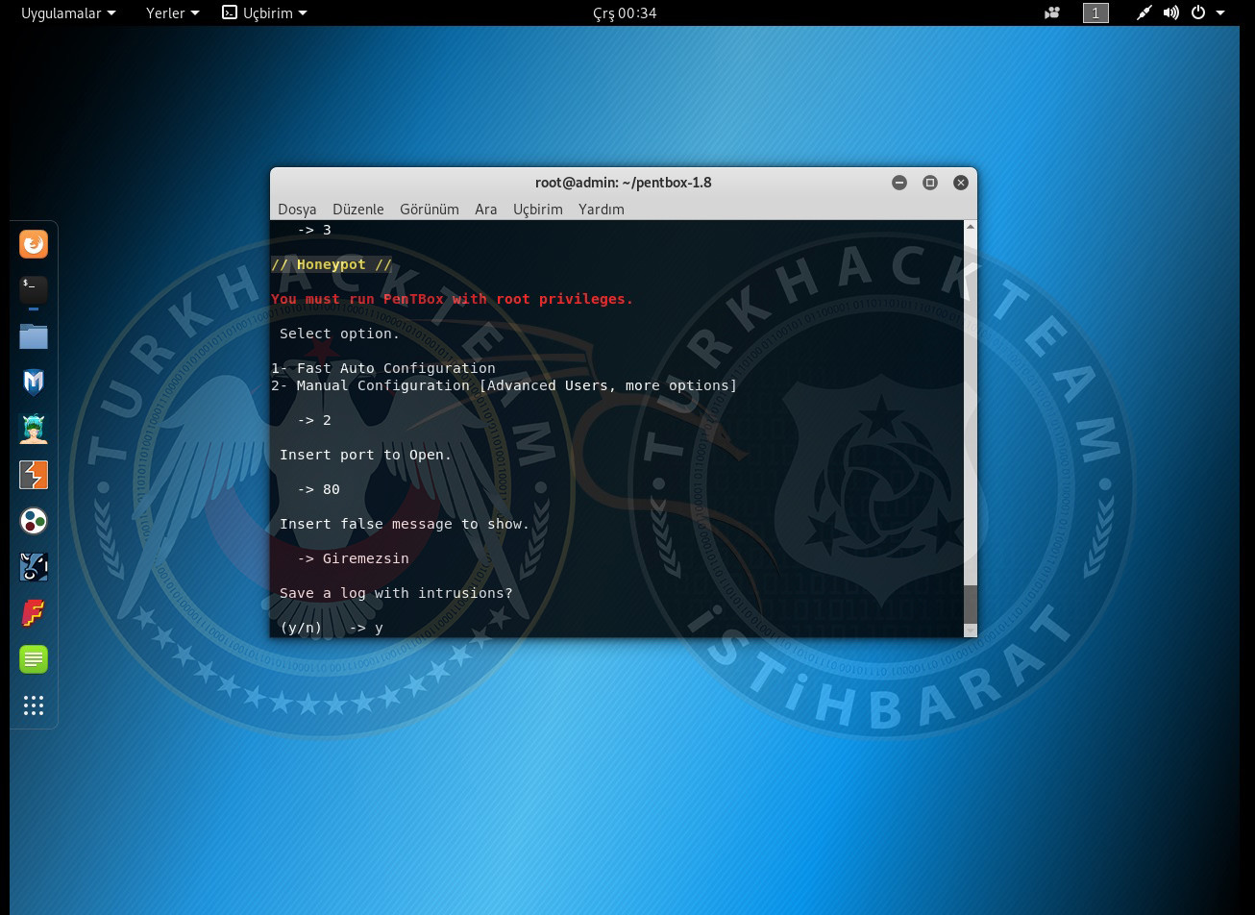Screen dimensions: 1255x915
Task: Open the Dosya menu in terminal
Action: tap(297, 209)
